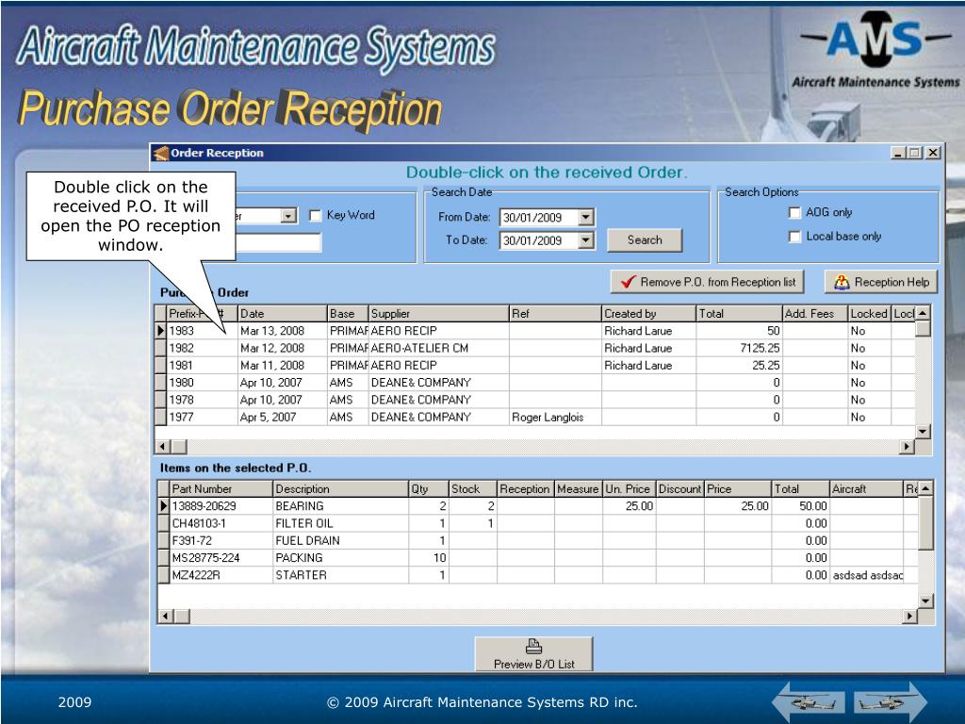The height and width of the screenshot is (724, 965).
Task: Click the Created by column header
Action: (x=648, y=313)
